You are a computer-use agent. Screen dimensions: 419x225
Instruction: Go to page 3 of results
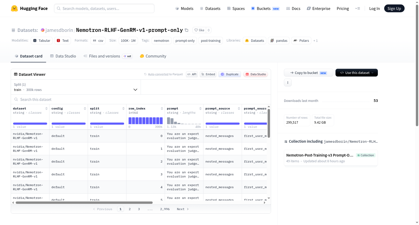coord(139,209)
